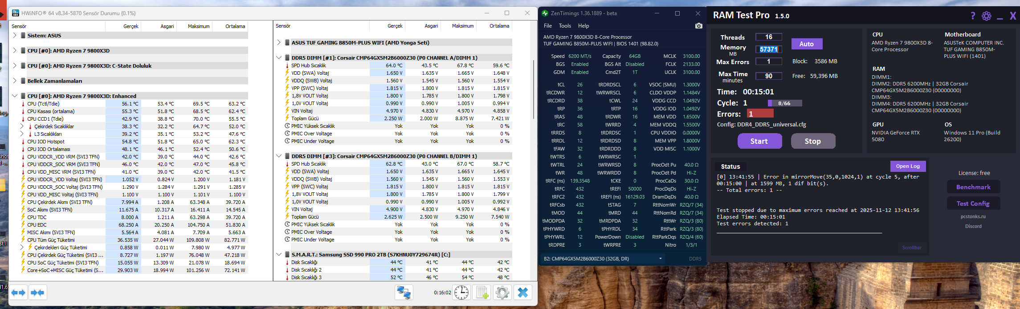Select MISC Akımı (SVI3 TFN) row

click(134, 232)
